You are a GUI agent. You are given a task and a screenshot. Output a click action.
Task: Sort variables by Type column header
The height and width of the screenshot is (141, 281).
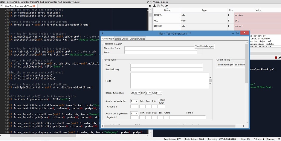[204, 10]
